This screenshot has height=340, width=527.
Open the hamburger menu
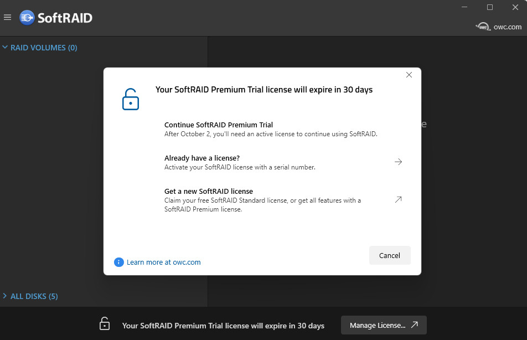pyautogui.click(x=7, y=17)
